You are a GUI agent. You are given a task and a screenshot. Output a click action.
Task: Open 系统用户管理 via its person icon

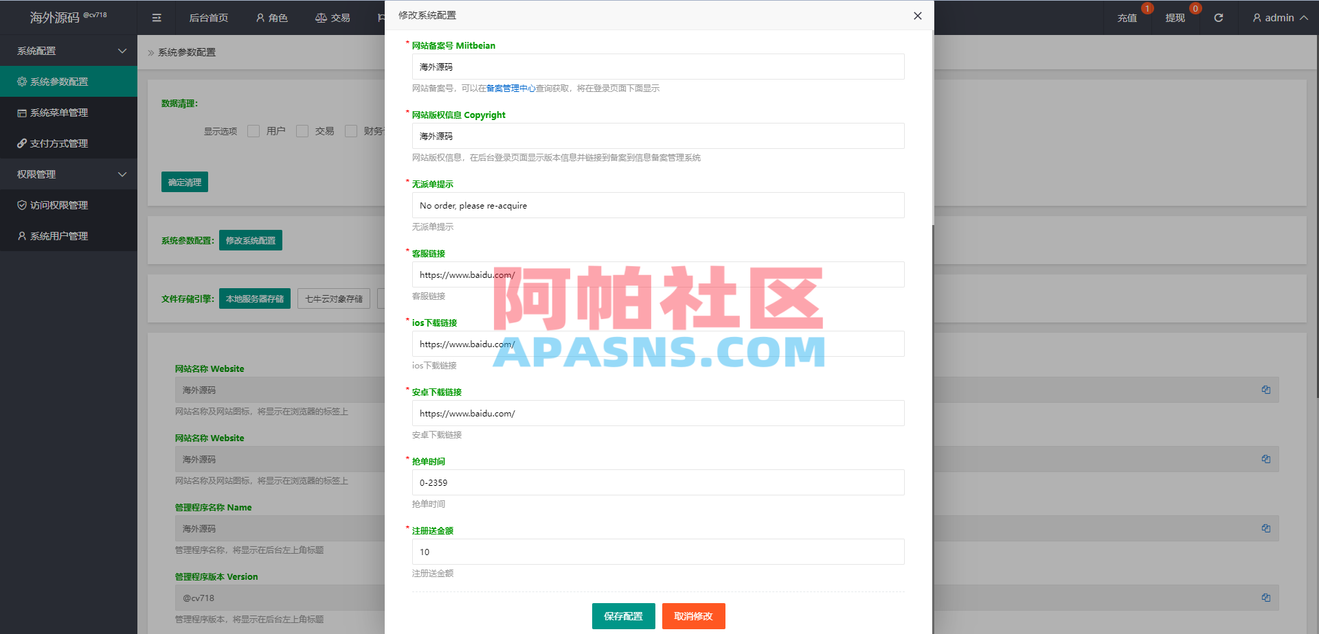22,235
